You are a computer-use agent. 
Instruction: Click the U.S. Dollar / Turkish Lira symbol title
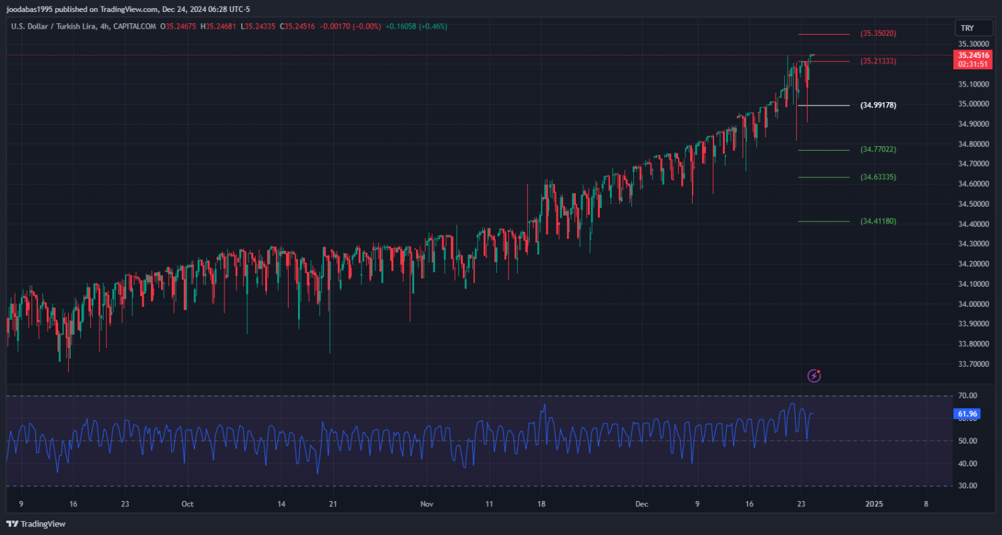(x=83, y=27)
